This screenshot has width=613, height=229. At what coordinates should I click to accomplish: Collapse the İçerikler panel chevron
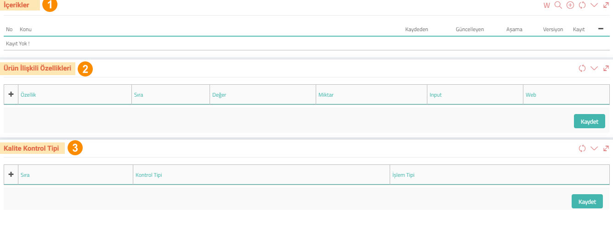594,5
